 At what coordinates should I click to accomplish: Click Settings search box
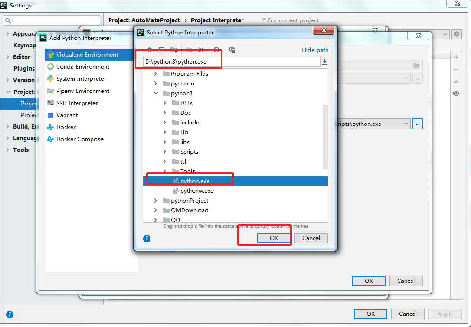click(x=52, y=20)
